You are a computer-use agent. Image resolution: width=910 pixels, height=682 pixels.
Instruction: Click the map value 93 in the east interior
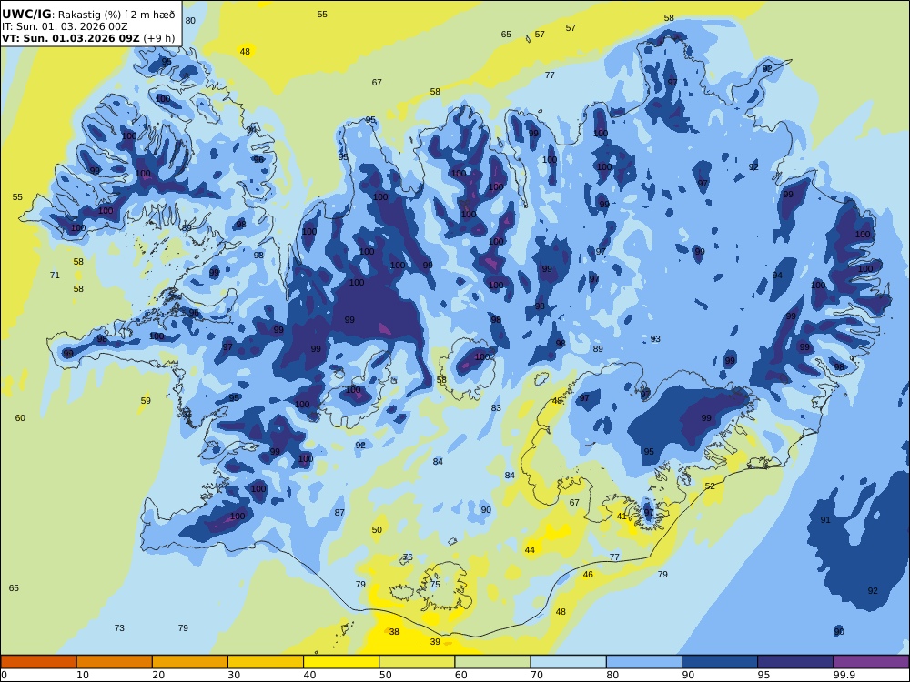[x=655, y=338]
